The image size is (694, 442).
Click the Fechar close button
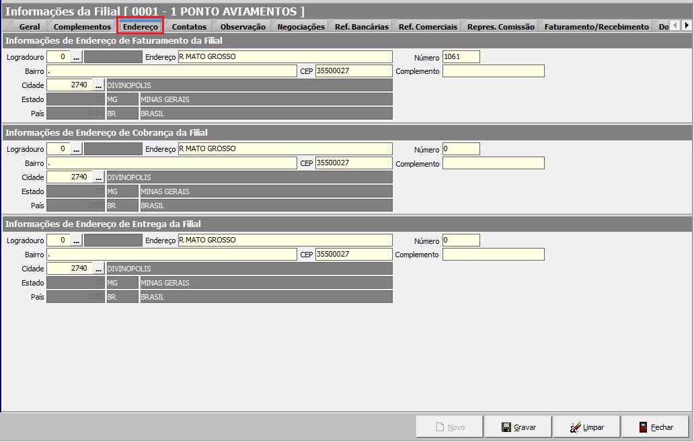pos(656,427)
